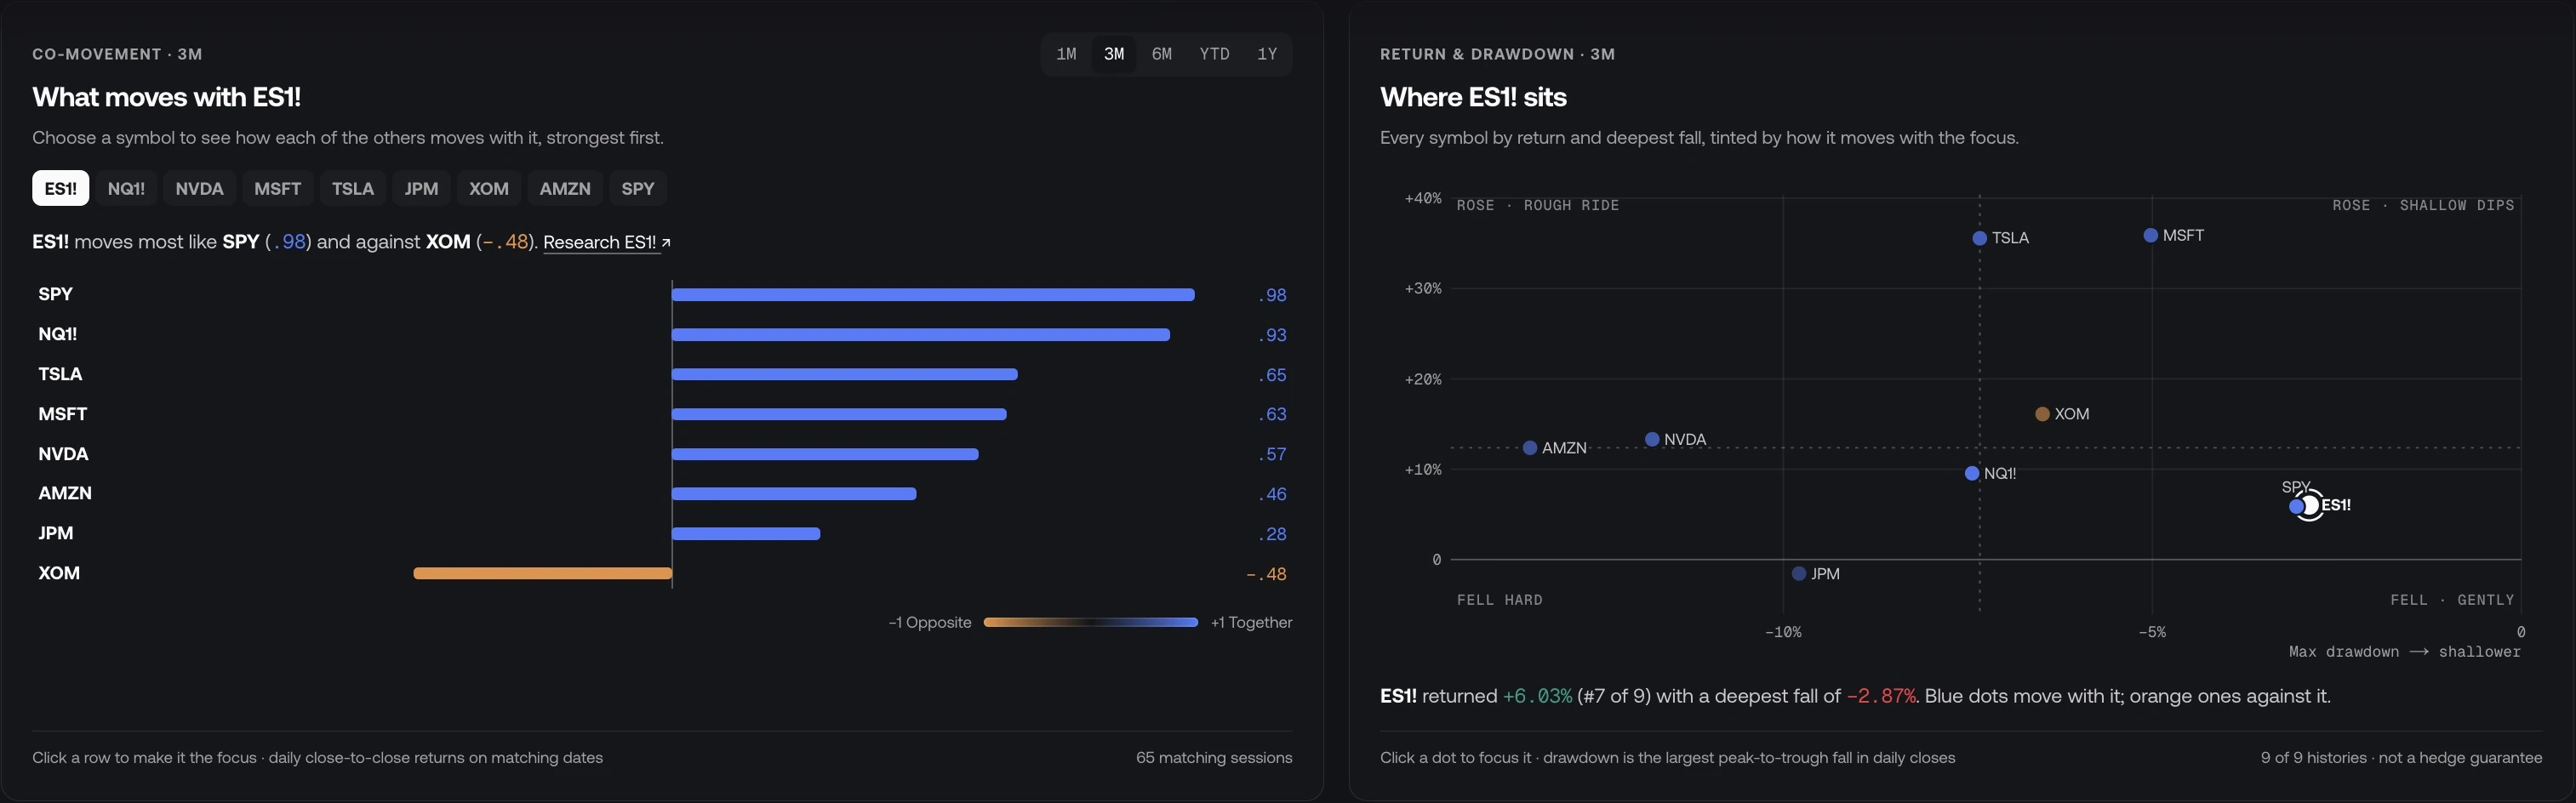Click the Opposite-Together gradient legend bar
This screenshot has height=803, width=2576.
pos(1091,622)
